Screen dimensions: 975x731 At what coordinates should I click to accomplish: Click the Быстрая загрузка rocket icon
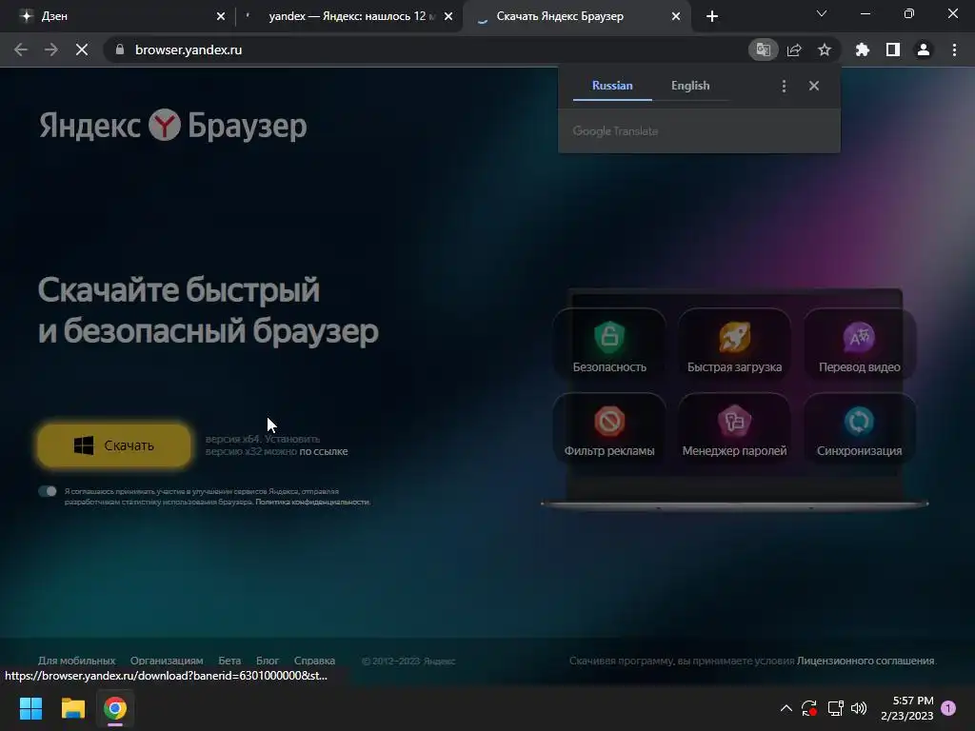734,337
